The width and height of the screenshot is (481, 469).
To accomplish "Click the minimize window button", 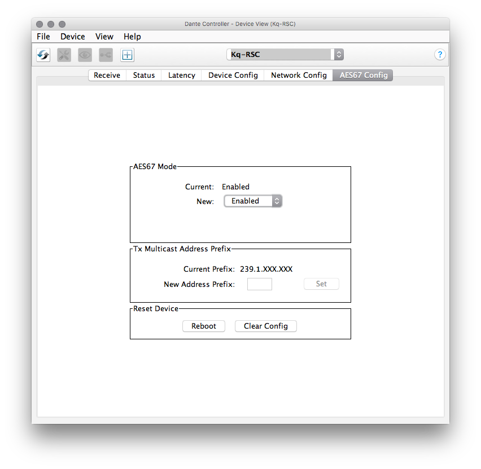I will [x=51, y=24].
